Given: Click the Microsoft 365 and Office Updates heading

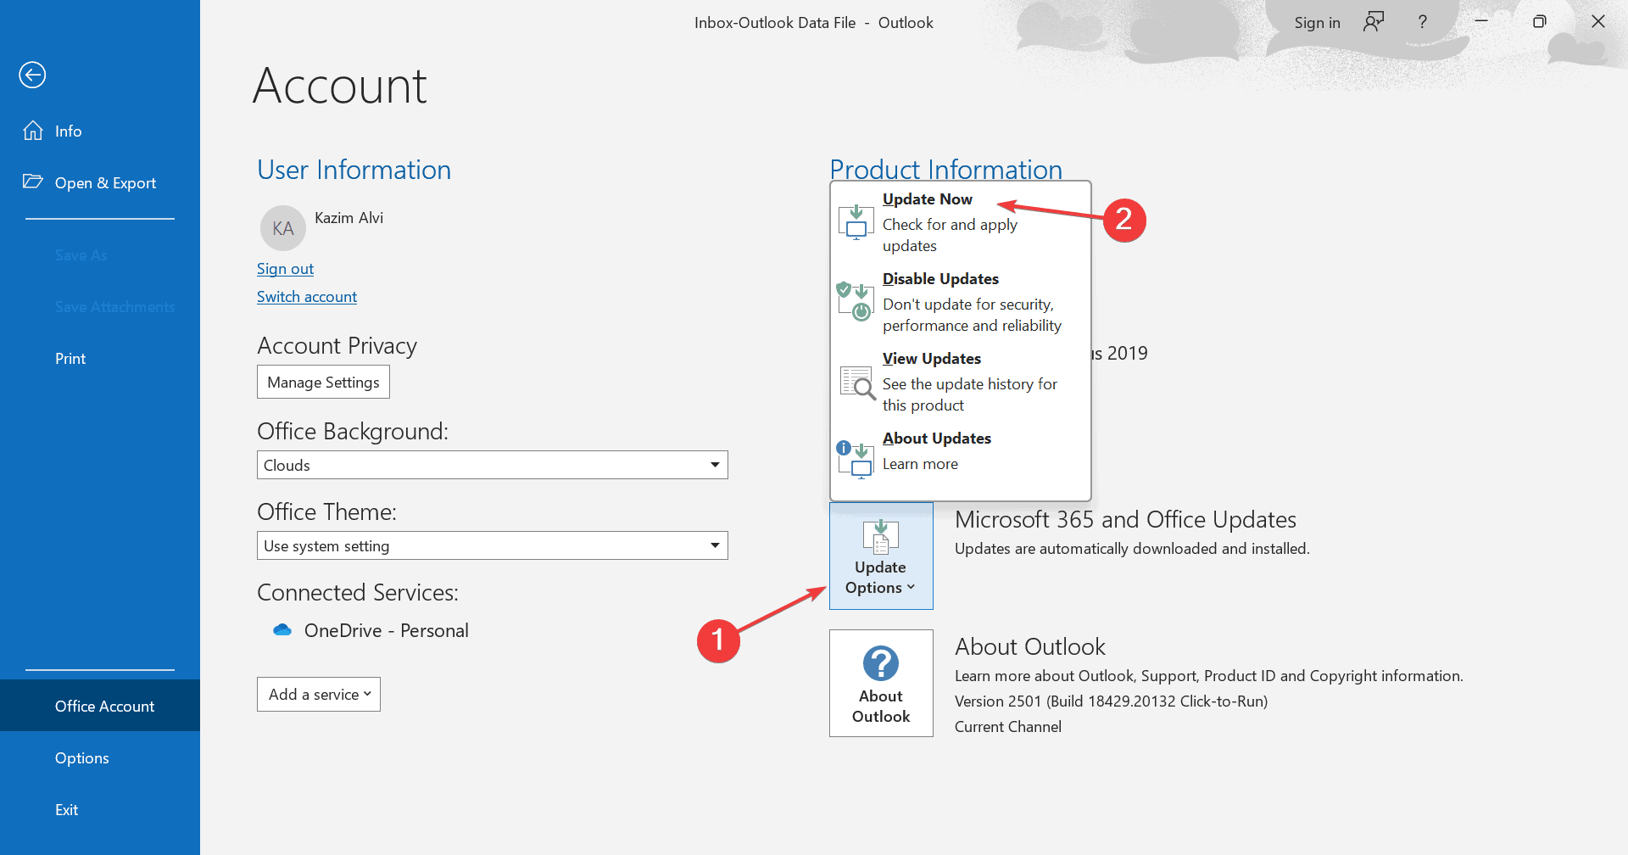Looking at the screenshot, I should coord(1125,519).
